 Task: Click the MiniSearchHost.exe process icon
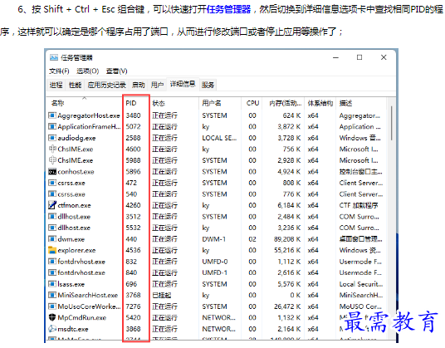tap(52, 295)
